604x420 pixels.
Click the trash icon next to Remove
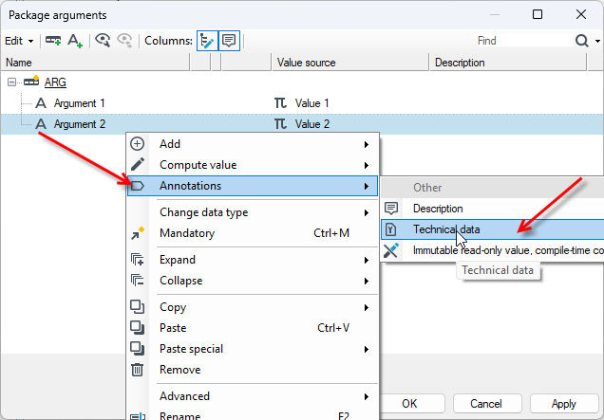(137, 370)
